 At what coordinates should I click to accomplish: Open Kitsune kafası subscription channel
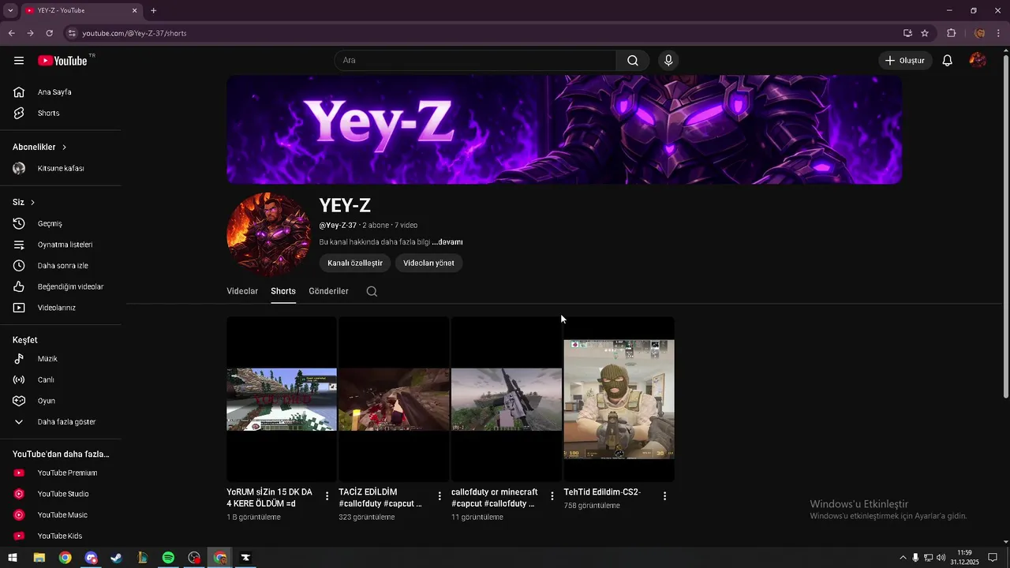[60, 168]
